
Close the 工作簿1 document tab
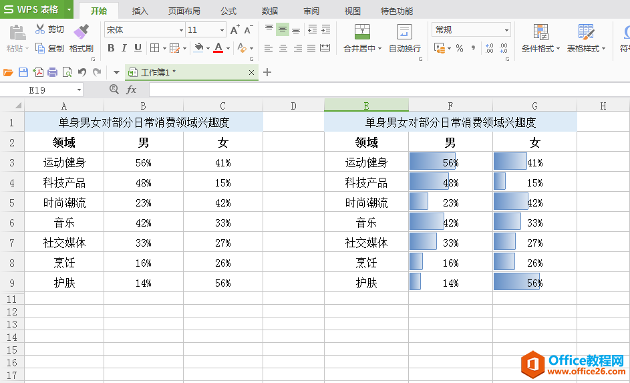point(251,72)
